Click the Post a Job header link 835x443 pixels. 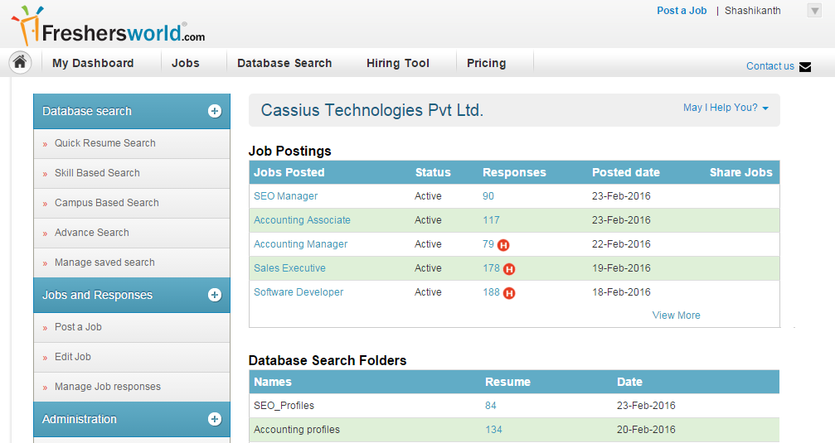pos(682,11)
